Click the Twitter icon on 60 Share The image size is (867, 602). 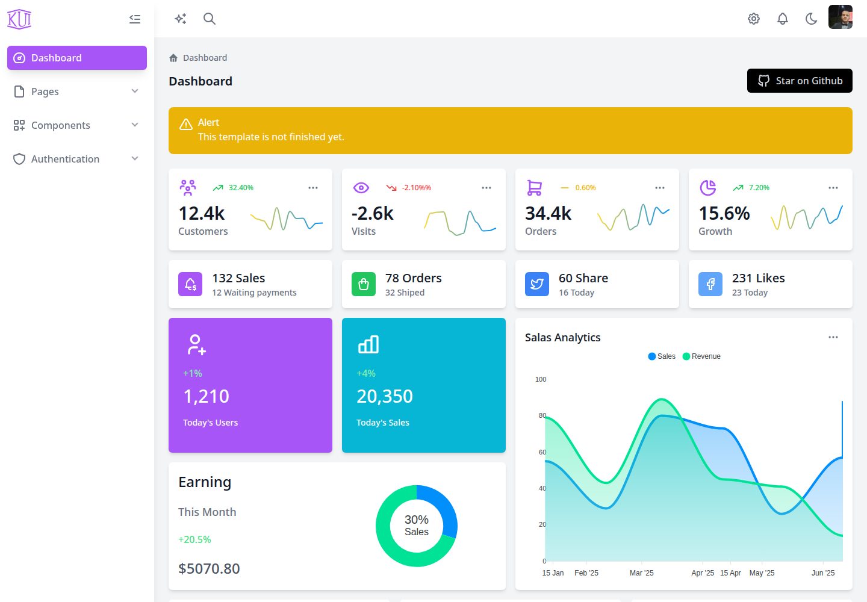537,284
